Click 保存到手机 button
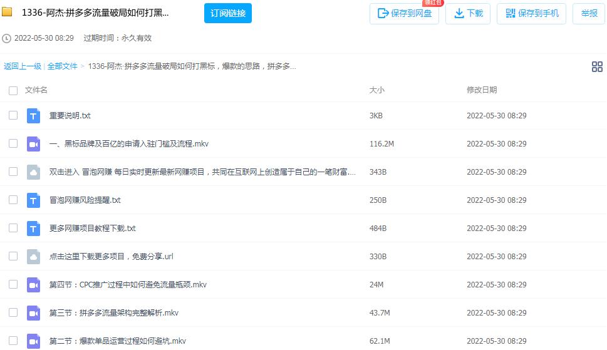The width and height of the screenshot is (607, 350). click(x=531, y=14)
